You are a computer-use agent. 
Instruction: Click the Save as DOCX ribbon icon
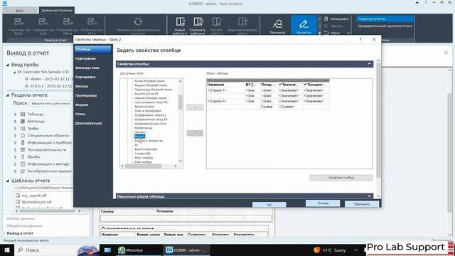pyautogui.click(x=19, y=22)
